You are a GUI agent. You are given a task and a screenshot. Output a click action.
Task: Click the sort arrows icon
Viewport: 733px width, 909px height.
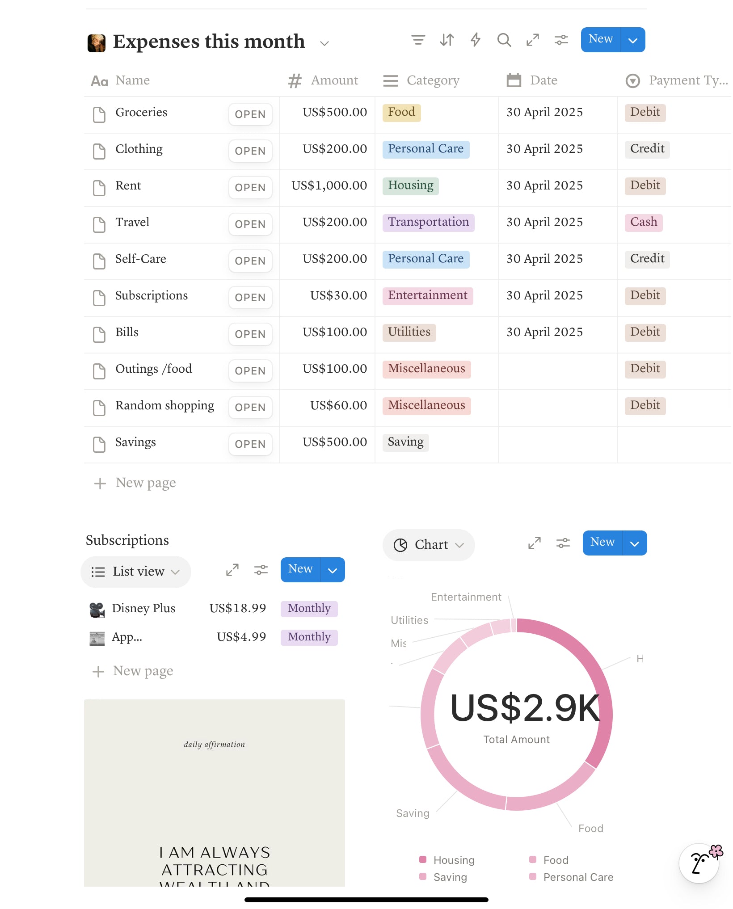point(447,40)
